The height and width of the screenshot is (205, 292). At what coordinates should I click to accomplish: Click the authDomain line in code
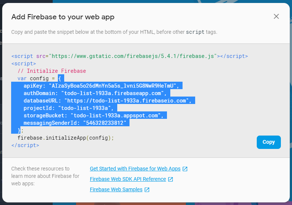95,93
